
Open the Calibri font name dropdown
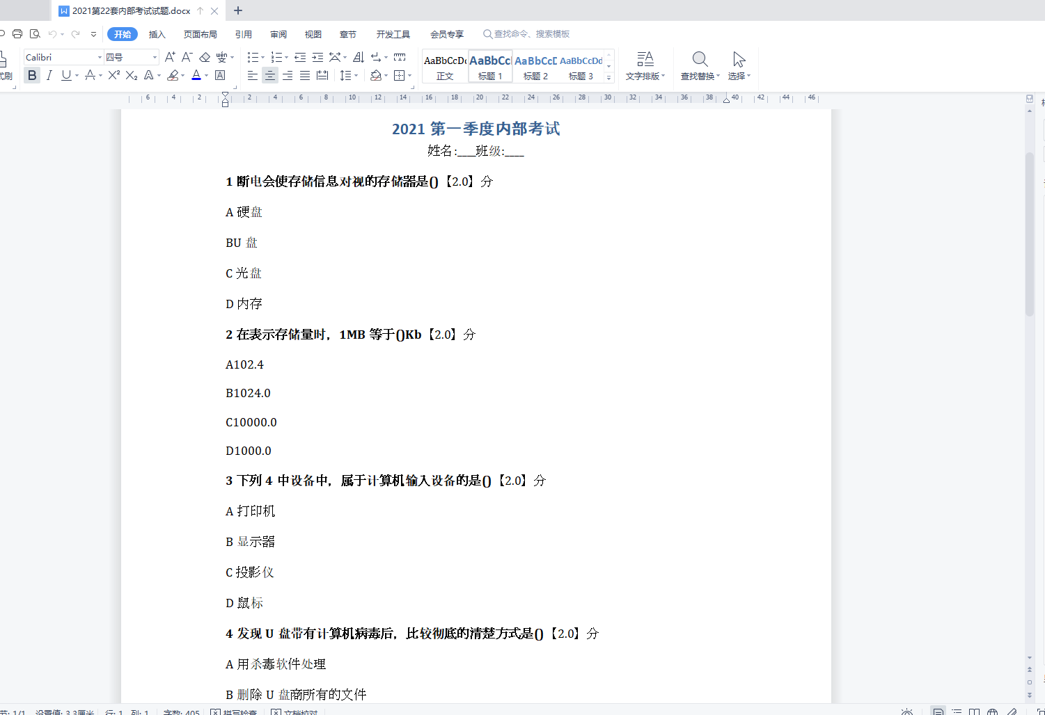click(99, 56)
